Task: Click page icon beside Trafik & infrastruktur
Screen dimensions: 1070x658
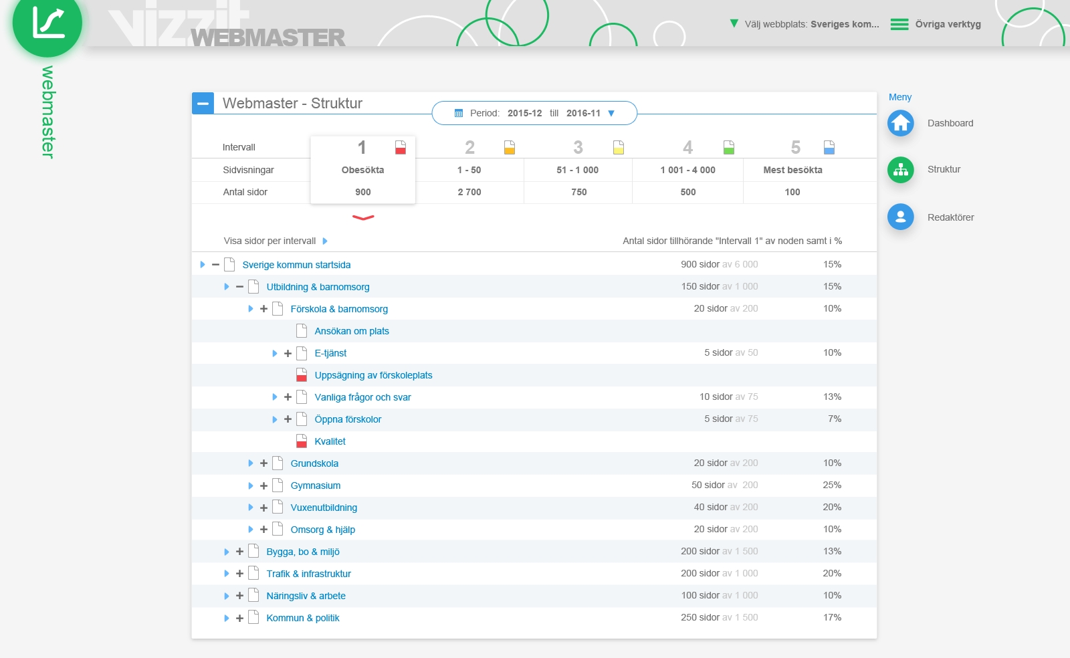Action: pos(253,573)
